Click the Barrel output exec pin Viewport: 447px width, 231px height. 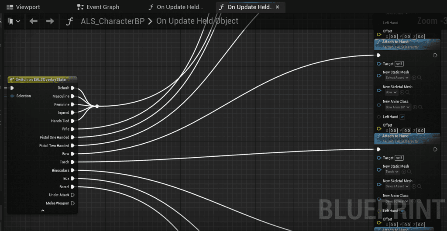(x=73, y=187)
